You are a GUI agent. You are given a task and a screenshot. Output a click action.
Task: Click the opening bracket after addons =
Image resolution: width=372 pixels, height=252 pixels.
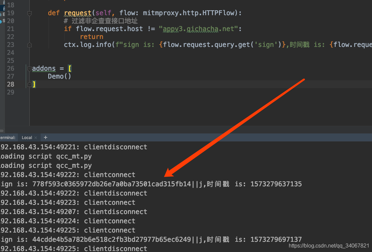70,68
